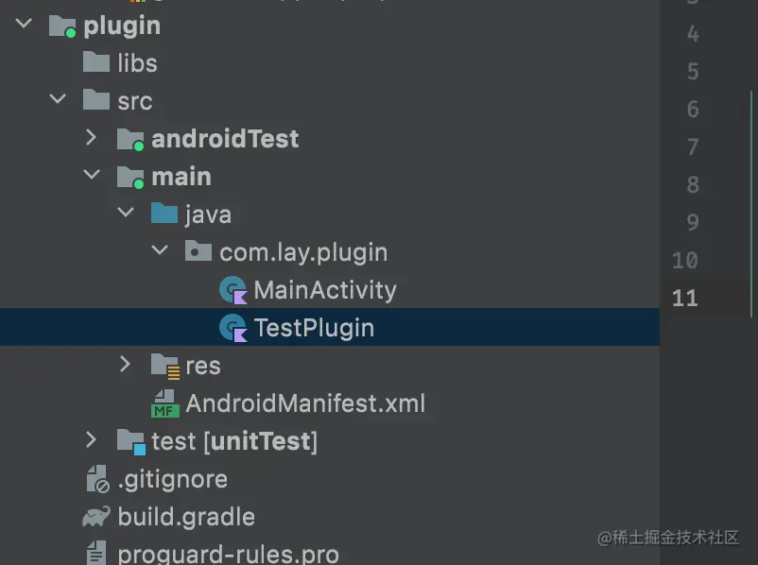Screen dimensions: 758x565
Task: Collapse the plugin module tree node
Action: click(24, 26)
